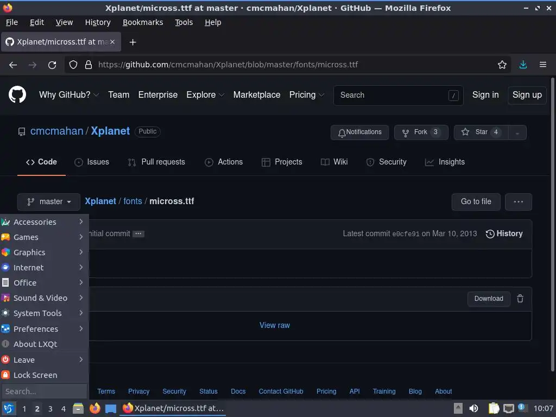Switch to the Issues tab
This screenshot has height=417, width=556.
[x=92, y=162]
